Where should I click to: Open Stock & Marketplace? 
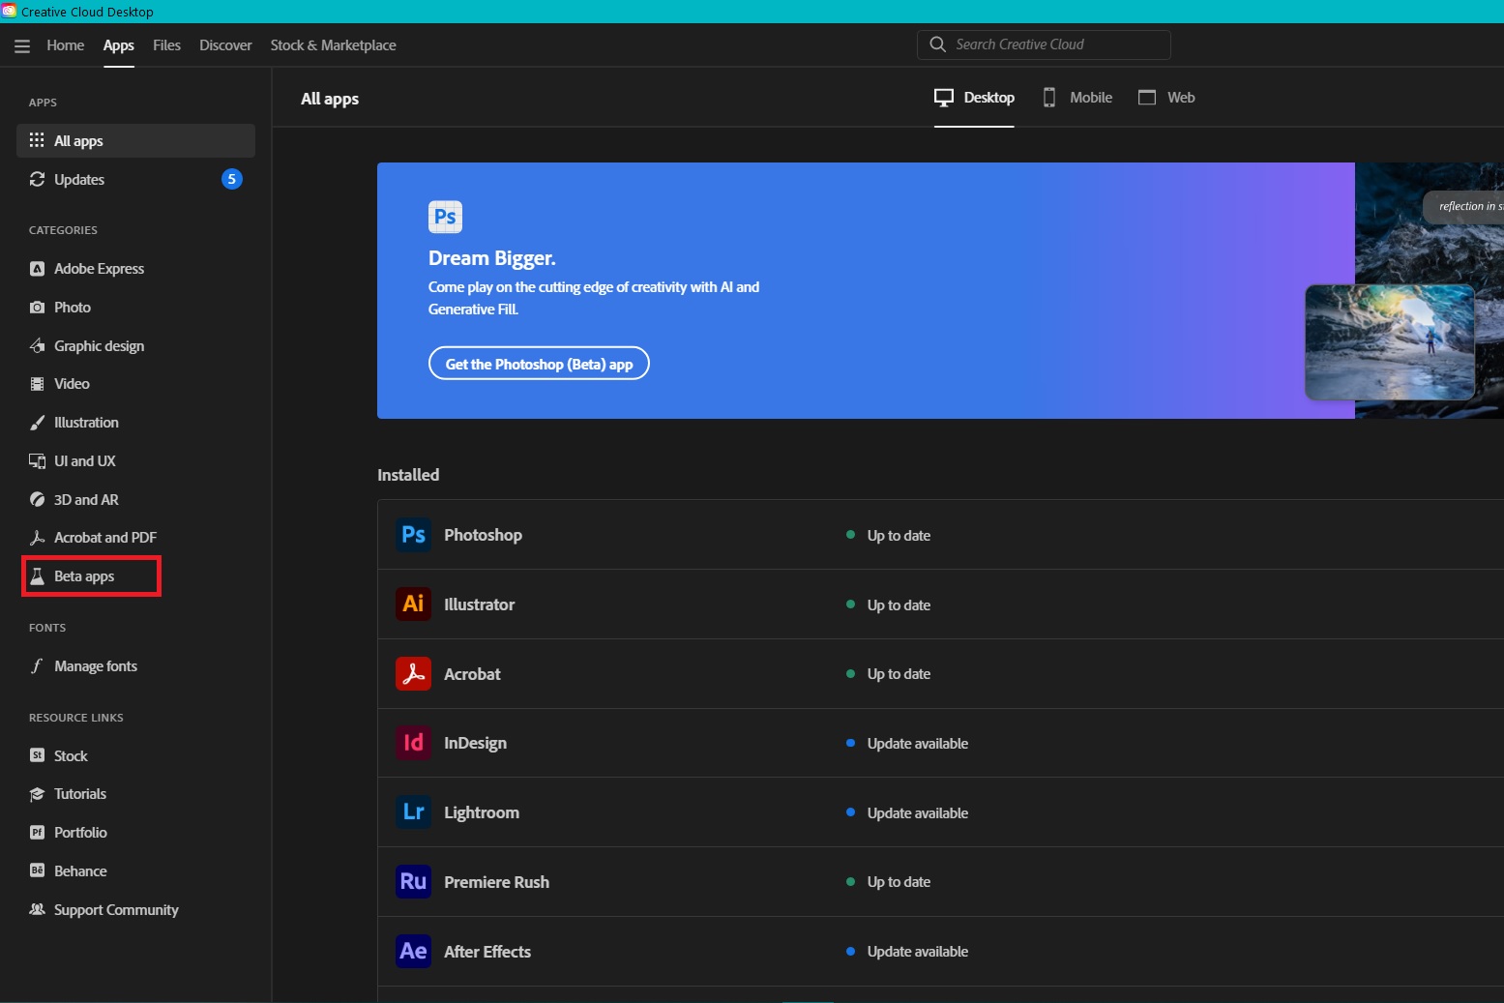(333, 44)
